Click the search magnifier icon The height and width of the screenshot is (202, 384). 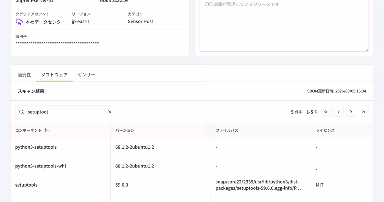pos(21,112)
